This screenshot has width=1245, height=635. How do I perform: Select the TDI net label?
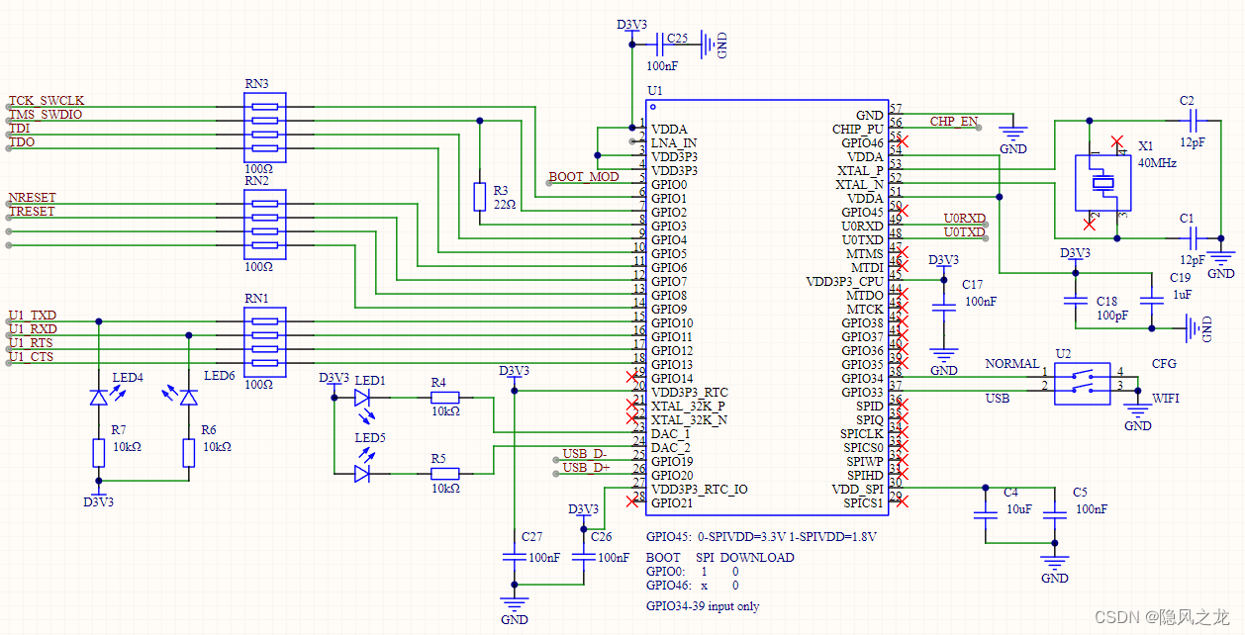click(x=20, y=129)
